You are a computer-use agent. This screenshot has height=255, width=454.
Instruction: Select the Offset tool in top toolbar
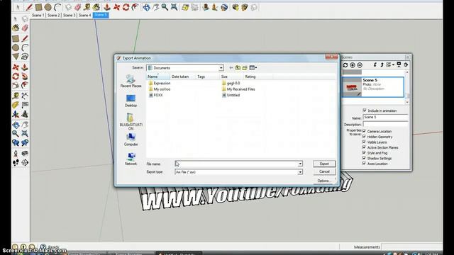[135, 7]
